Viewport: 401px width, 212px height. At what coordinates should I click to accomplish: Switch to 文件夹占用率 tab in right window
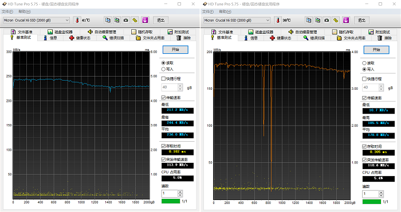coord(351,38)
